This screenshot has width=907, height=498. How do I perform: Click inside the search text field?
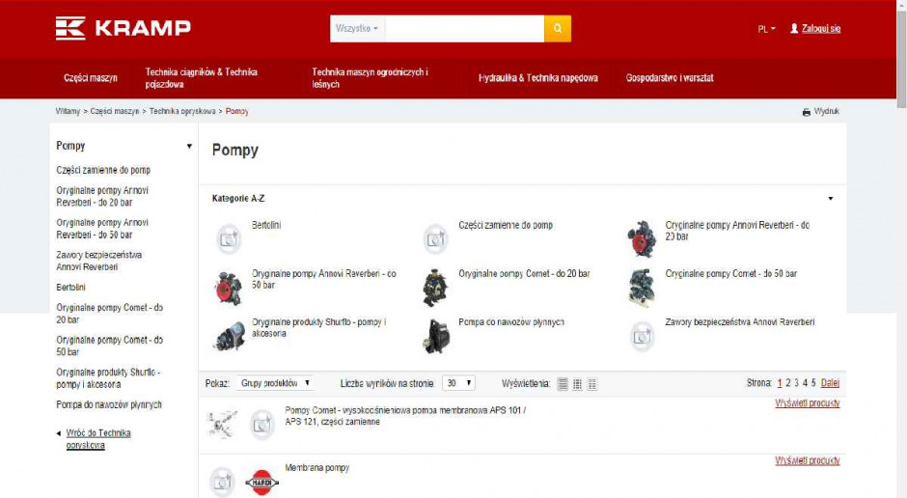click(464, 28)
